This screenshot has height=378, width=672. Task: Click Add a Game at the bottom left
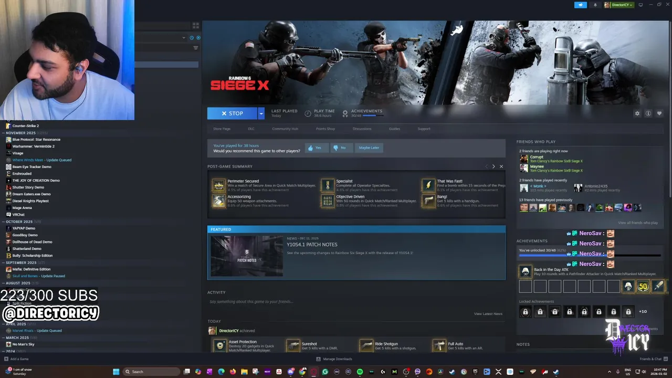point(16,359)
